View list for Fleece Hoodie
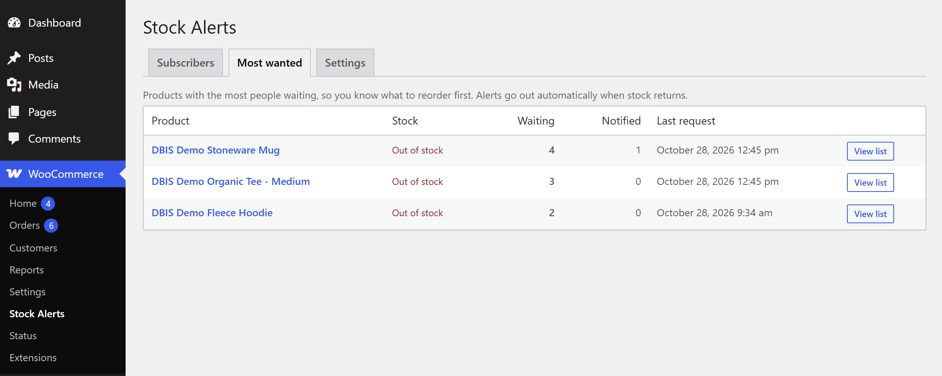Screen dimensions: 942x376 [870, 214]
